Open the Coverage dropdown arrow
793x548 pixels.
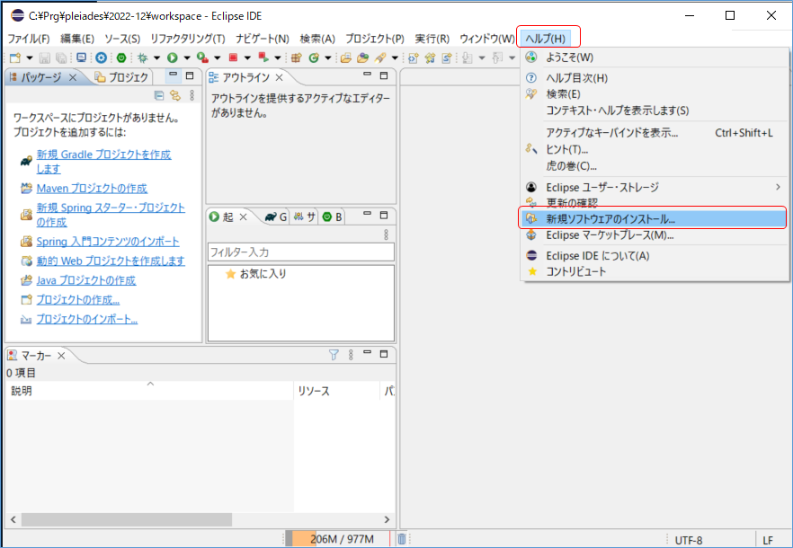pos(218,58)
